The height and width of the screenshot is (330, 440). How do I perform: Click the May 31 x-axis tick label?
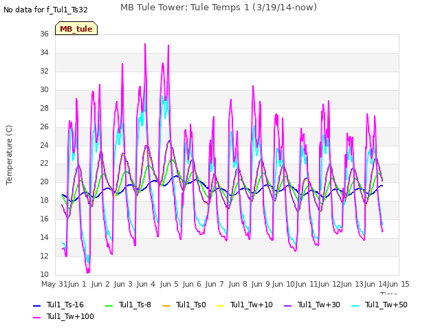54,284
